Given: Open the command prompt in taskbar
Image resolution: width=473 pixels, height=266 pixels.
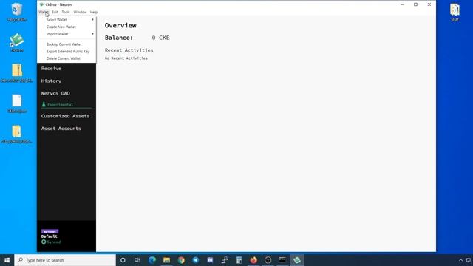Looking at the screenshot, I should pos(282,260).
